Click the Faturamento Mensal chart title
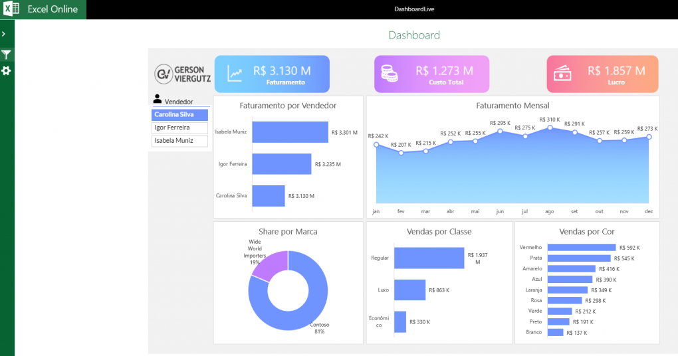678x356 pixels. coord(513,106)
